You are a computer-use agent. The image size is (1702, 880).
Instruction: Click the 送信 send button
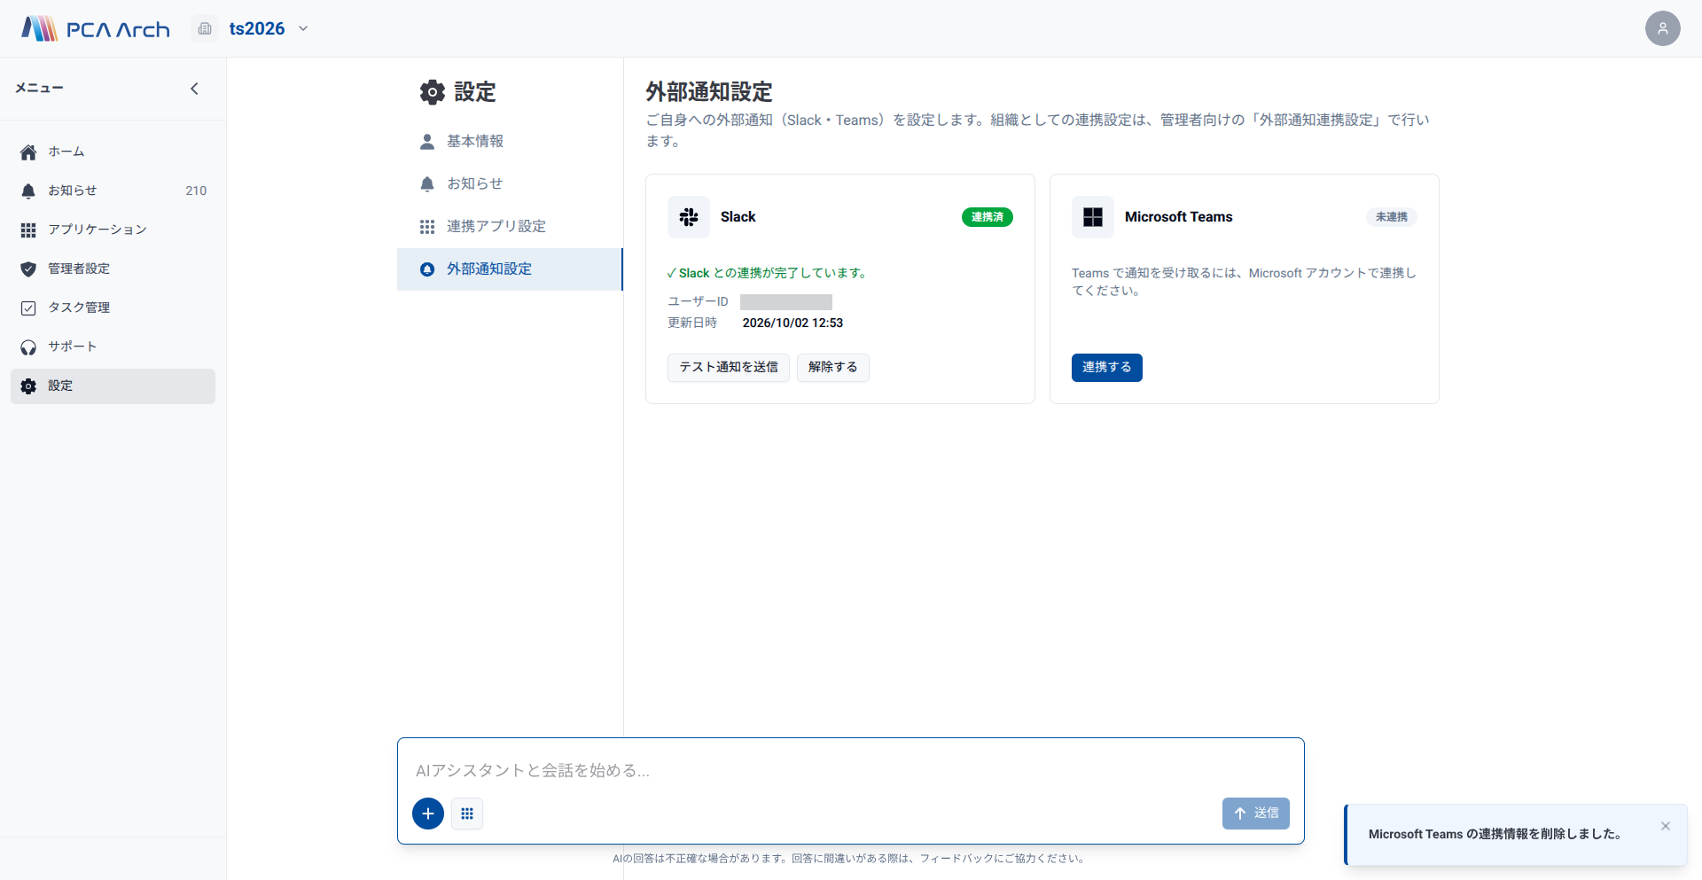coord(1256,814)
